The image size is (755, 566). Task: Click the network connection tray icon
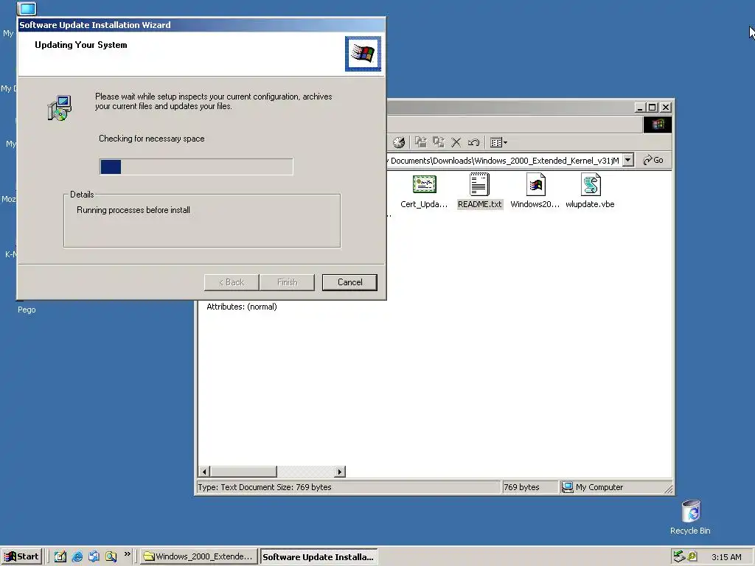point(679,556)
